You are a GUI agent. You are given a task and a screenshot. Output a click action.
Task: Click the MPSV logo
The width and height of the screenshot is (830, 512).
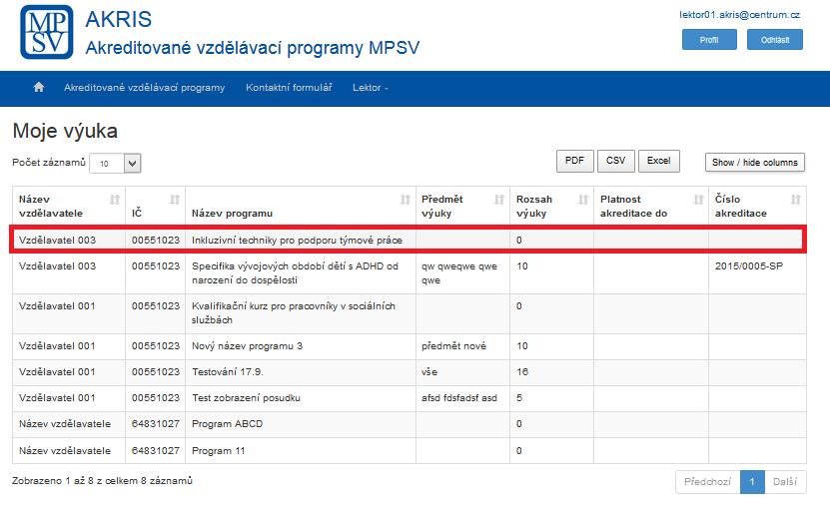click(x=47, y=32)
